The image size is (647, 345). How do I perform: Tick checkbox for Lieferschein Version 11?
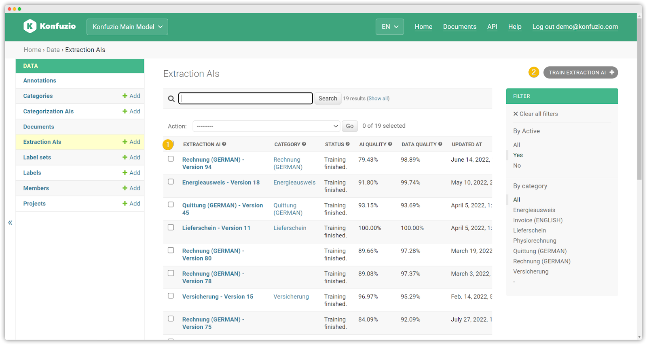coord(171,227)
